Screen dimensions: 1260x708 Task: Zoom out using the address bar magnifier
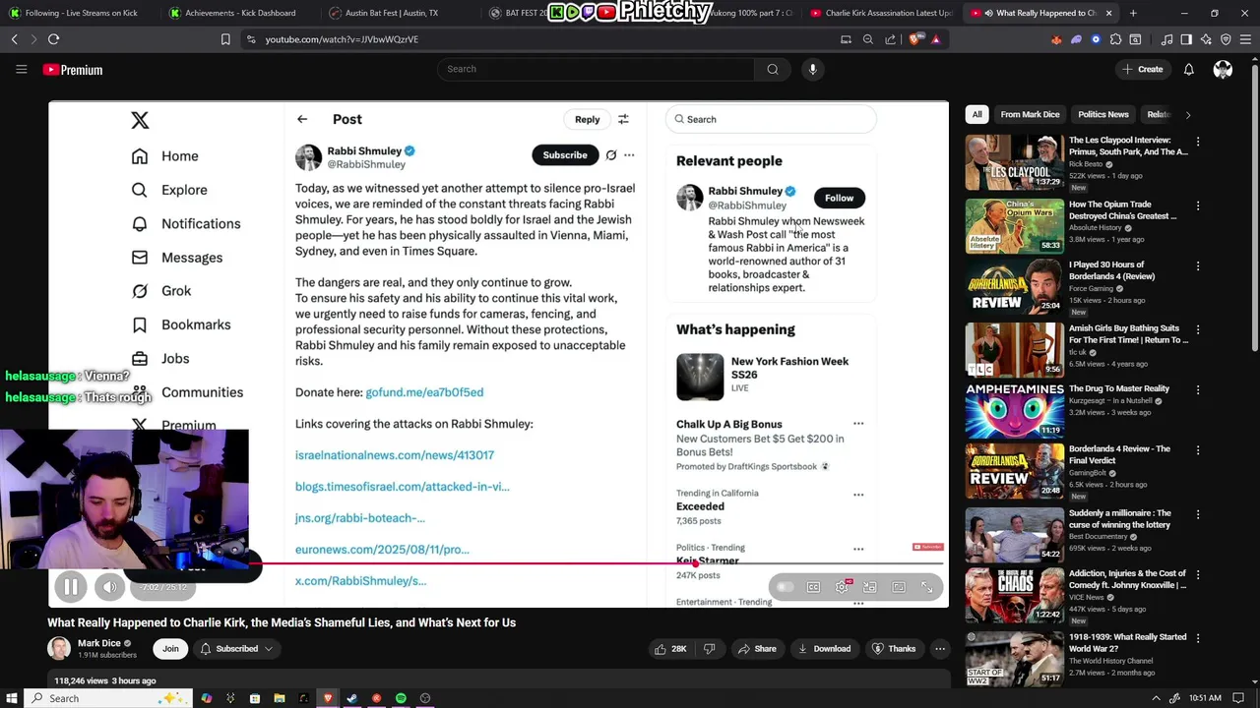867,39
